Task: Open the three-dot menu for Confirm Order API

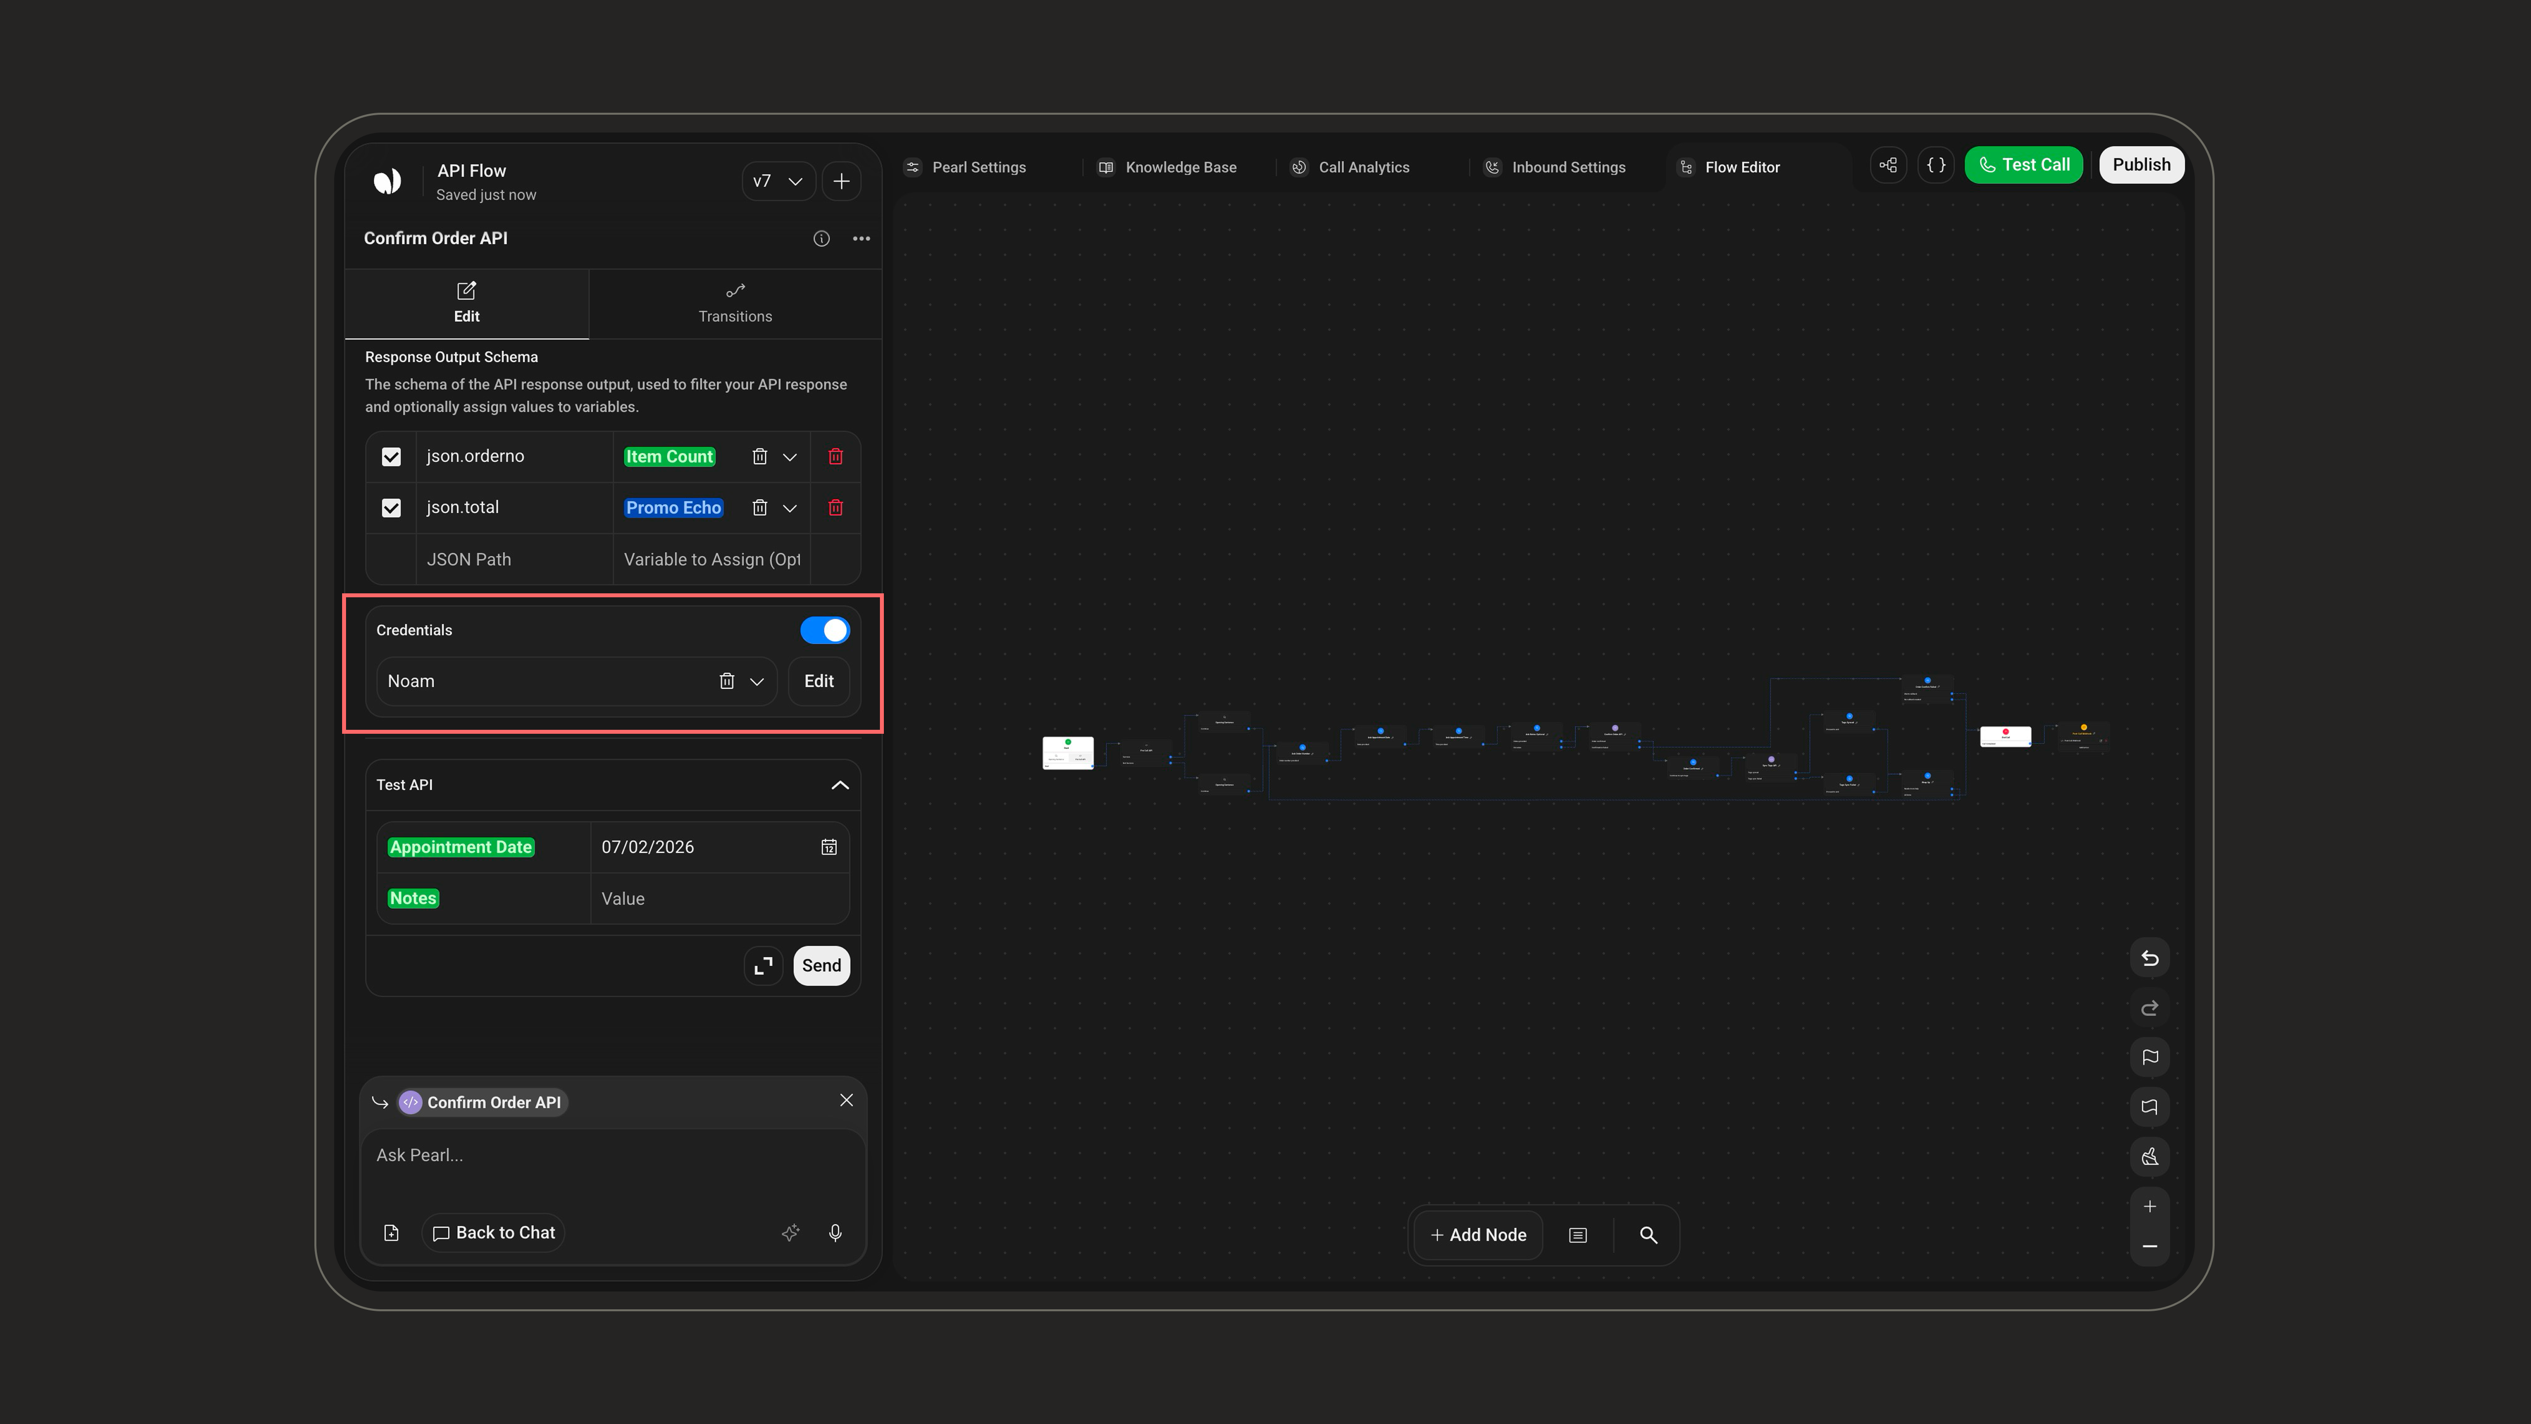Action: 862,239
